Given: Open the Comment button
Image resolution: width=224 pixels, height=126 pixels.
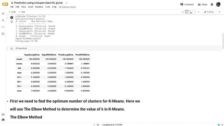Looking at the screenshot, I should [187, 5].
